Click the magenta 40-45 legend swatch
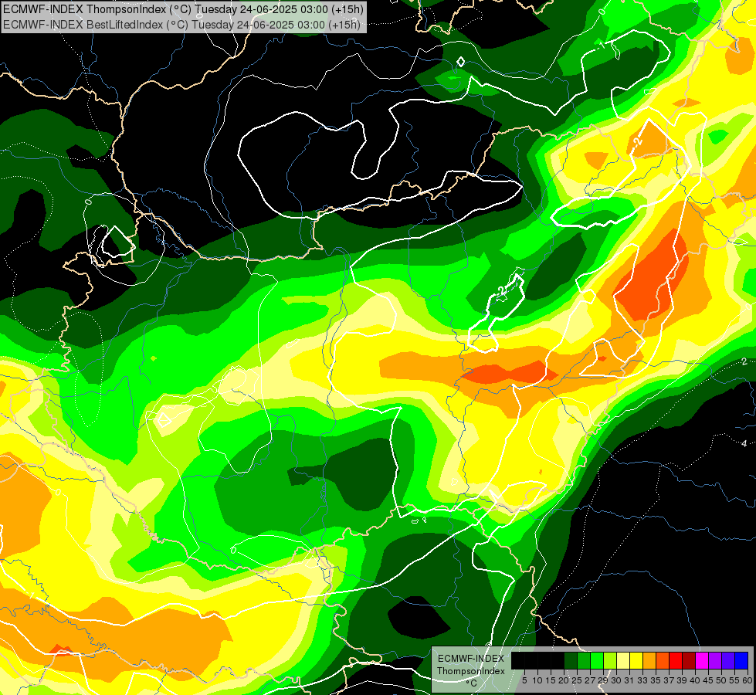 pyautogui.click(x=703, y=660)
